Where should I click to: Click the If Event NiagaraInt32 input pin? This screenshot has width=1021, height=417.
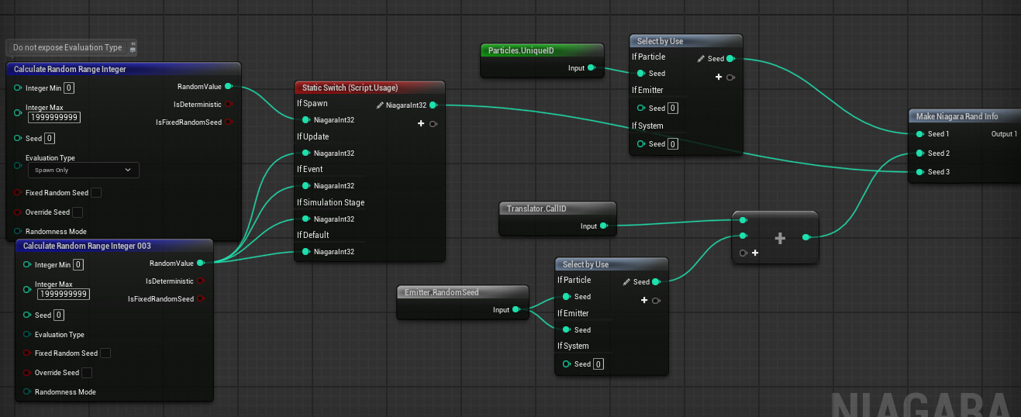tap(306, 186)
